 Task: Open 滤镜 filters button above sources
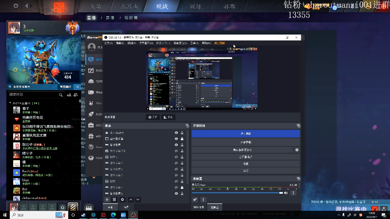point(168,117)
